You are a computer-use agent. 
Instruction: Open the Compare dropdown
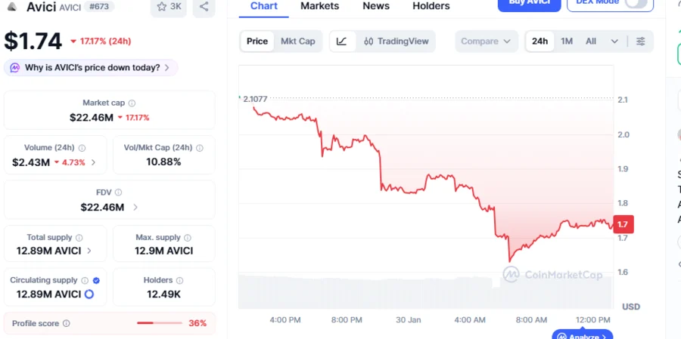[486, 41]
